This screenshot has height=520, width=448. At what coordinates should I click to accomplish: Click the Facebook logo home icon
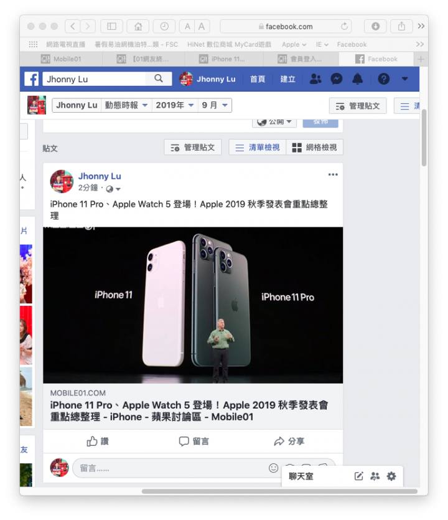32,79
